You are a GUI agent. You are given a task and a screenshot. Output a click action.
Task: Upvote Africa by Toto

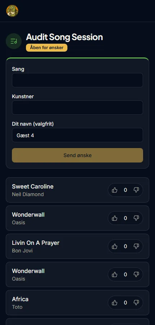[115, 303]
